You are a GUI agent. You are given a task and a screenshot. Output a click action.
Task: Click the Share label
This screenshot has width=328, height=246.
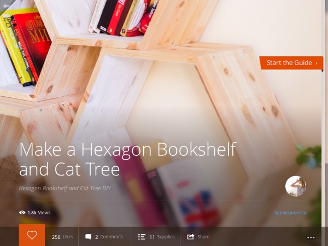click(x=203, y=237)
